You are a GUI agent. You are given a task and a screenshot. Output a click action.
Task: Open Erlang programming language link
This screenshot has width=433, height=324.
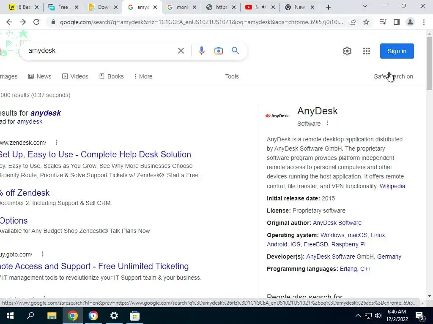click(348, 269)
